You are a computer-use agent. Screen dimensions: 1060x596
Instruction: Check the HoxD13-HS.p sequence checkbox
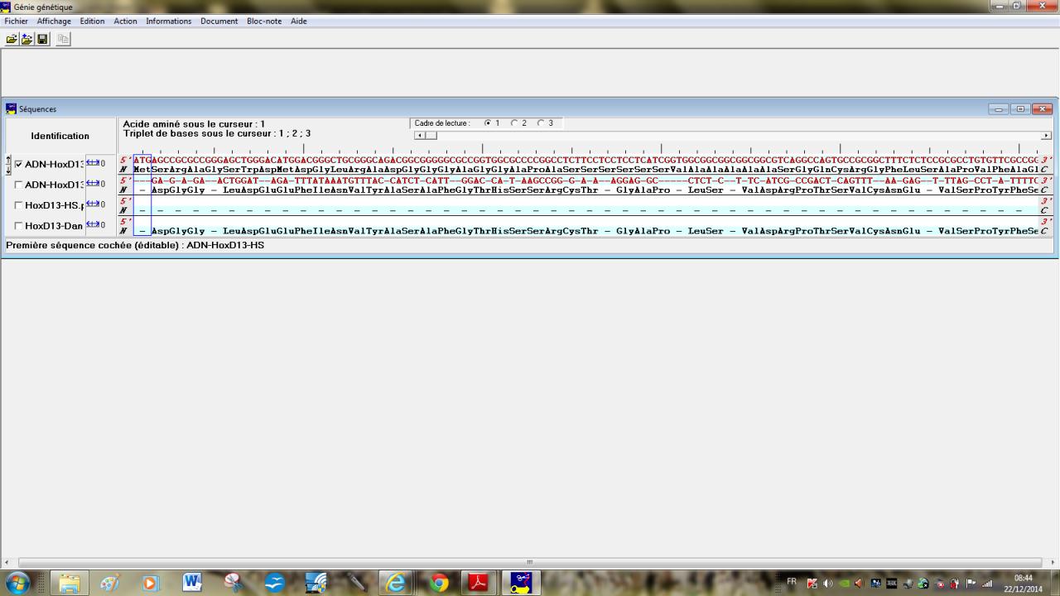pos(19,205)
